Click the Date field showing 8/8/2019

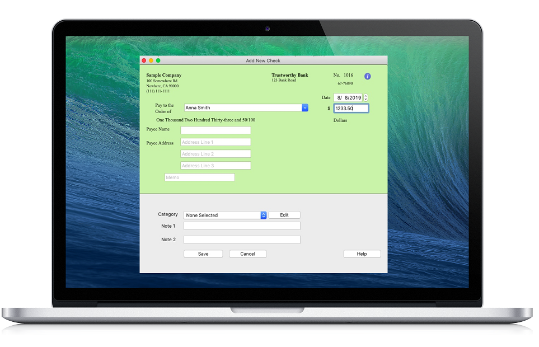pyautogui.click(x=348, y=97)
